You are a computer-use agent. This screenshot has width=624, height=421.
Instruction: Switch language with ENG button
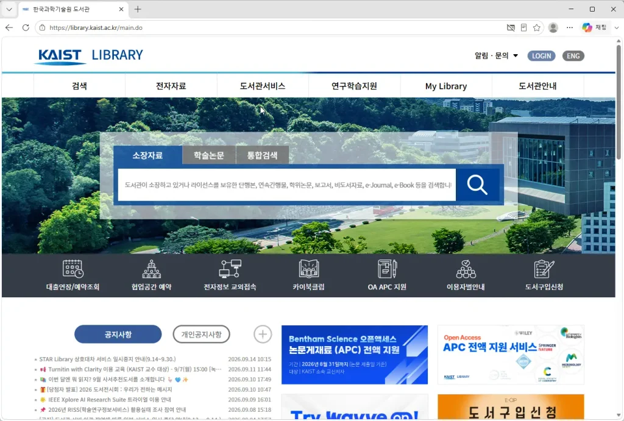click(573, 55)
